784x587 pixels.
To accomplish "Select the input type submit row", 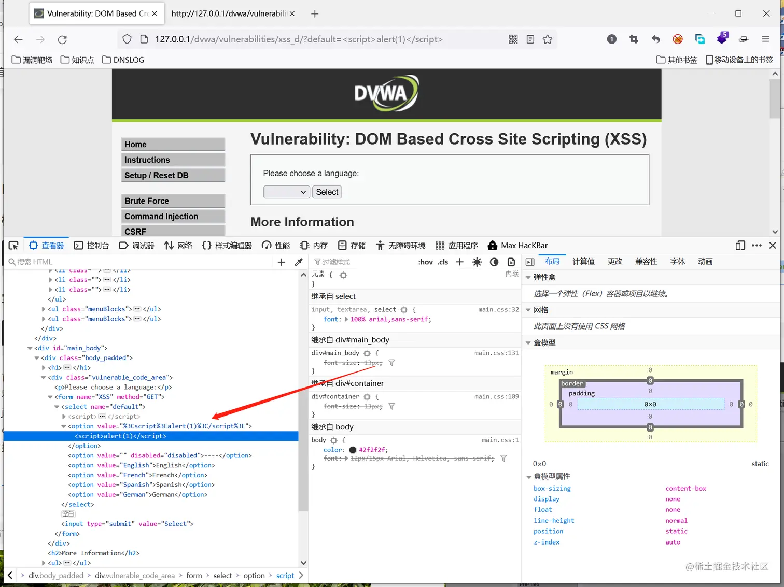I will pyautogui.click(x=150, y=524).
